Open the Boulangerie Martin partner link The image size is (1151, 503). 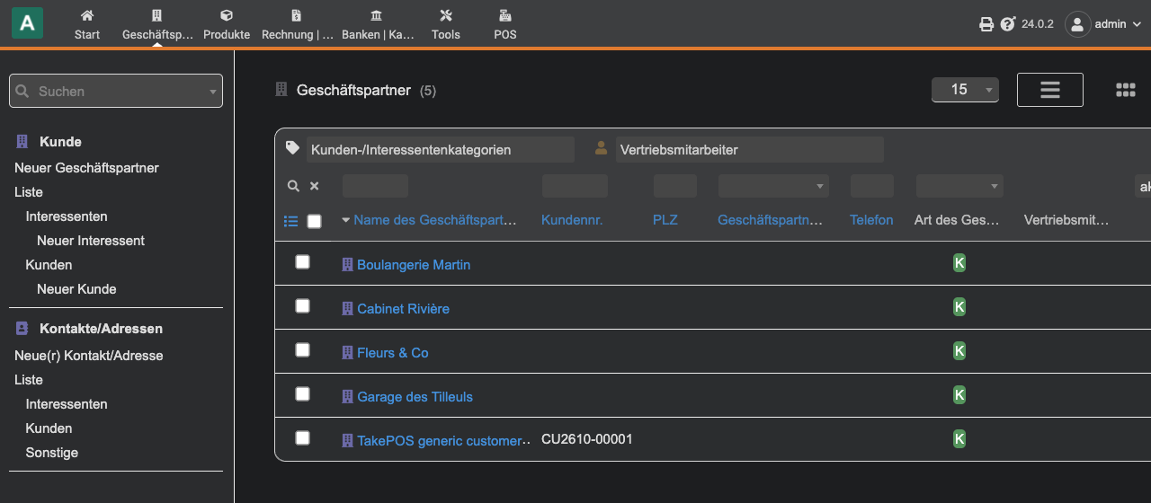point(414,265)
